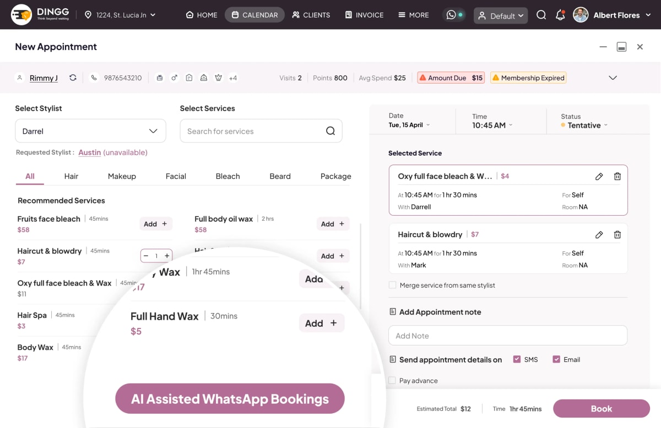Add Full body oil wax service
The width and height of the screenshot is (661, 428).
click(333, 224)
